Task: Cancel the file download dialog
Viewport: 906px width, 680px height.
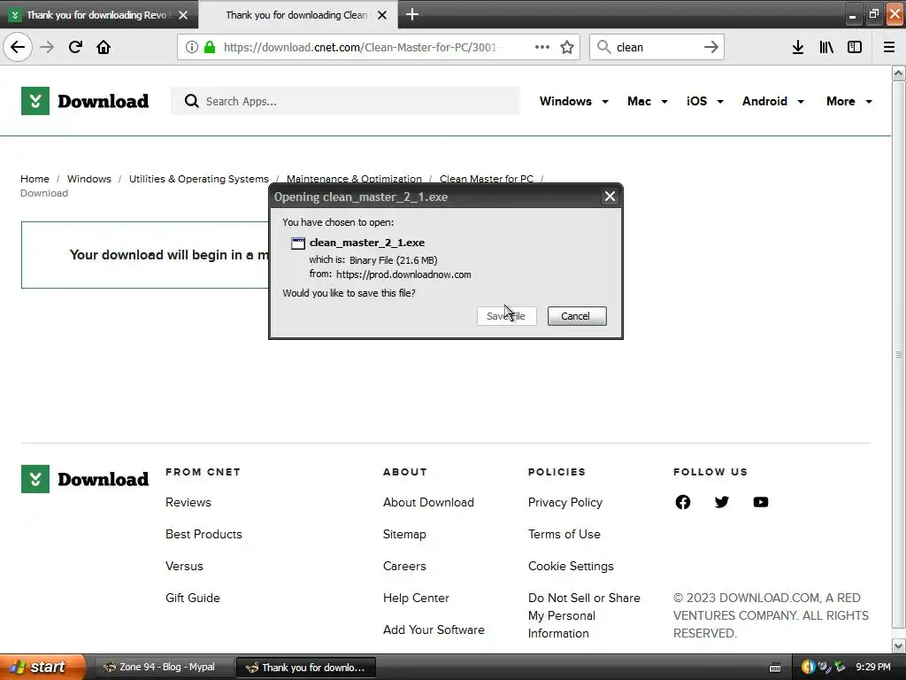Action: pyautogui.click(x=577, y=316)
